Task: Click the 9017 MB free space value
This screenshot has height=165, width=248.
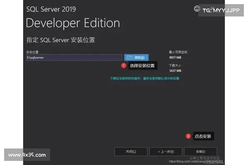Action: [175, 57]
